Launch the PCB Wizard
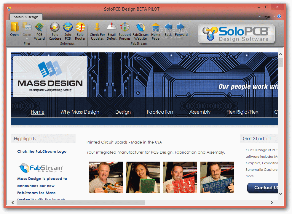 point(39,31)
